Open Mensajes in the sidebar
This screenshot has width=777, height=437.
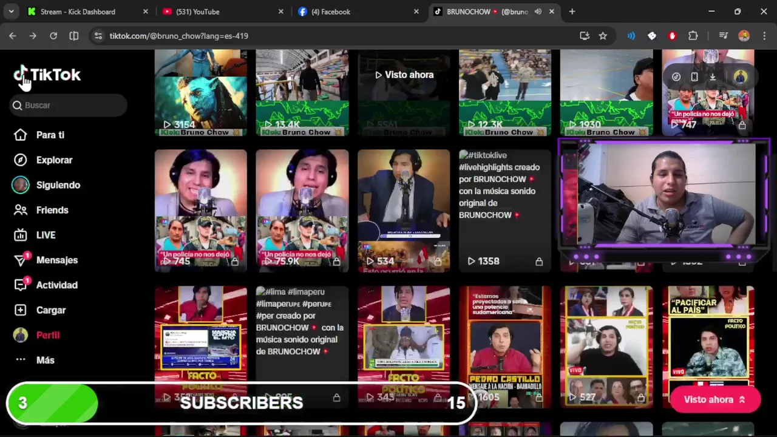pos(56,260)
